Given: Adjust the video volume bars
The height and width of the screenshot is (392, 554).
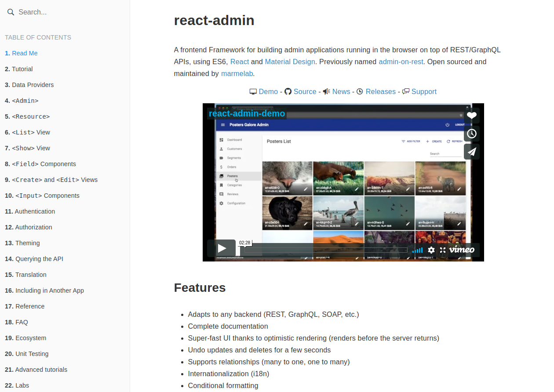Looking at the screenshot, I should (x=417, y=250).
